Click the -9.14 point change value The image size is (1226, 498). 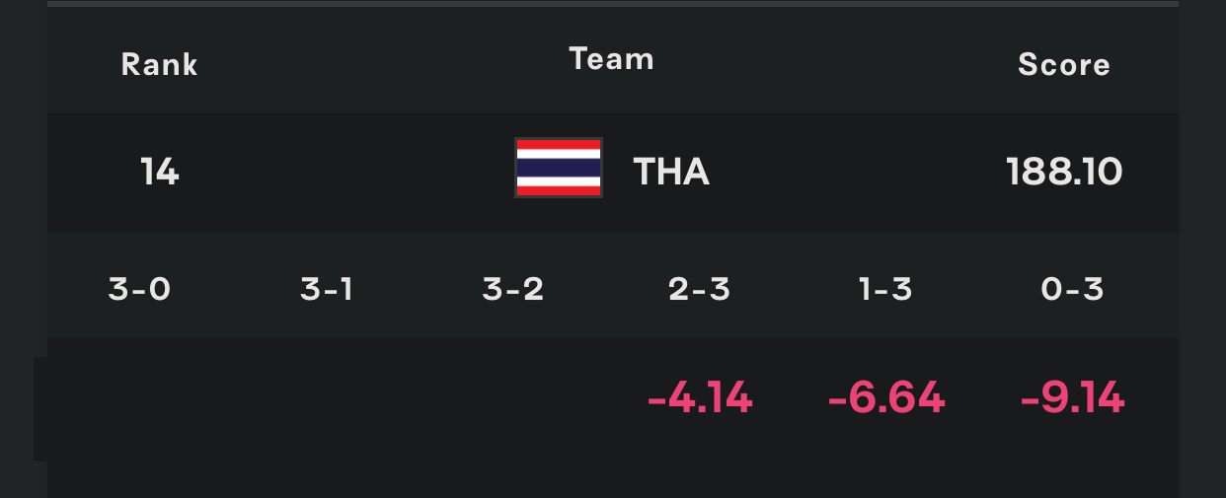click(1072, 399)
